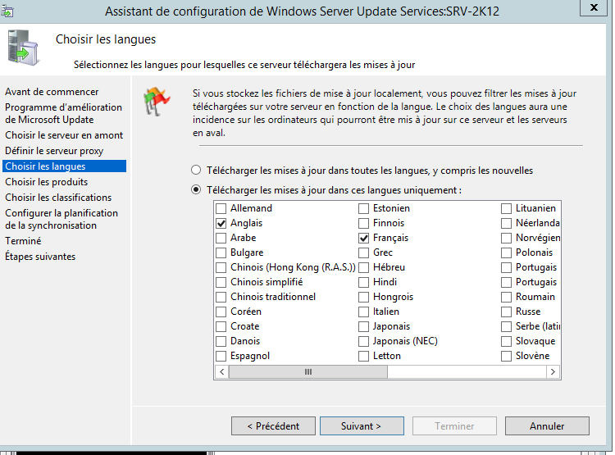Screen dimensions: 615x455
Task: Open Choisir les classifications step
Action: click(x=58, y=198)
